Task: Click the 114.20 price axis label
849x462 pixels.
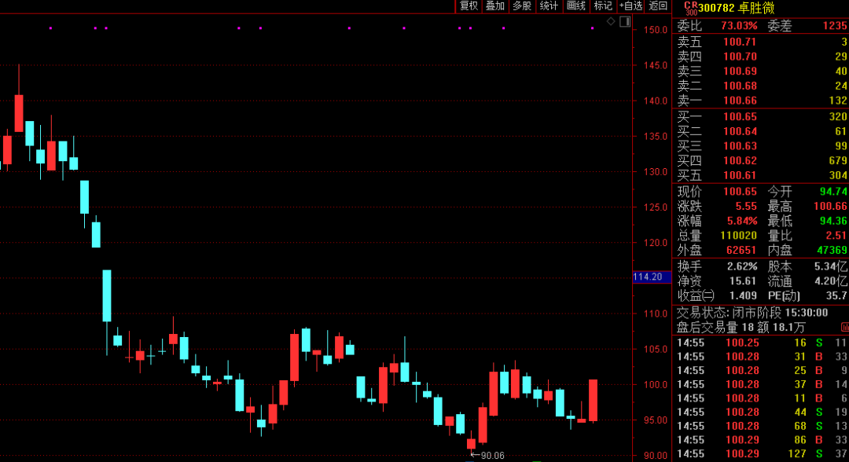Action: click(x=652, y=277)
